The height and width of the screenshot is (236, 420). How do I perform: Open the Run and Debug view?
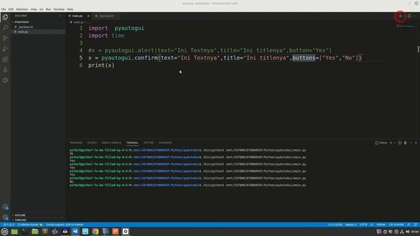click(5, 49)
